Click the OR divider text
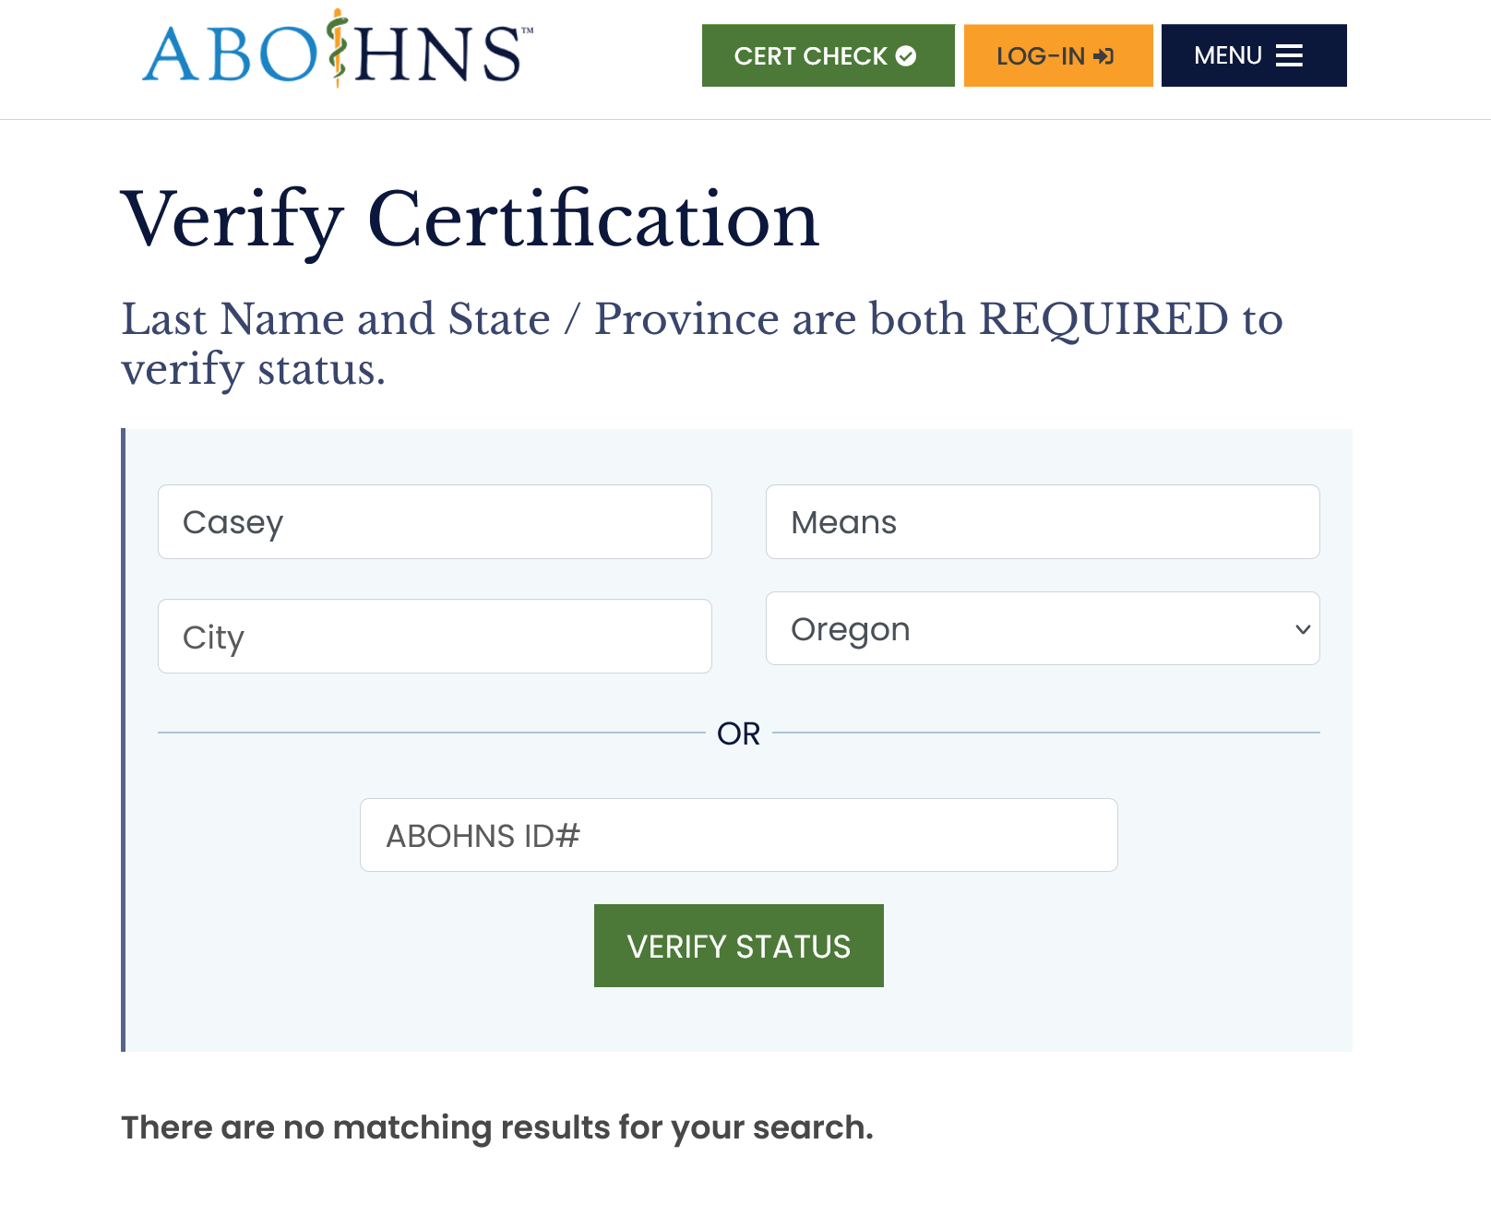The height and width of the screenshot is (1216, 1491). tap(738, 733)
